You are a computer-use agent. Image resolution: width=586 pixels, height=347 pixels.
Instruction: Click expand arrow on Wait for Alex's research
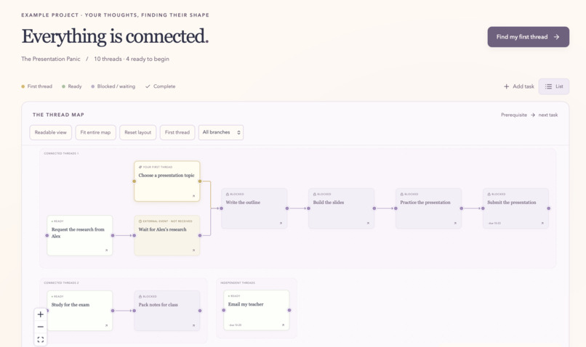coord(193,250)
